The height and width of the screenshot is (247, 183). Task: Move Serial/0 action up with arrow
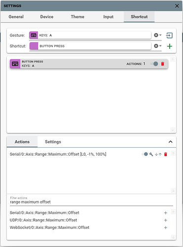coord(160,154)
